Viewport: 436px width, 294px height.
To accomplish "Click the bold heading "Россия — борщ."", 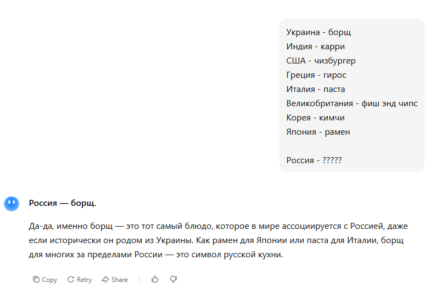I will point(62,203).
